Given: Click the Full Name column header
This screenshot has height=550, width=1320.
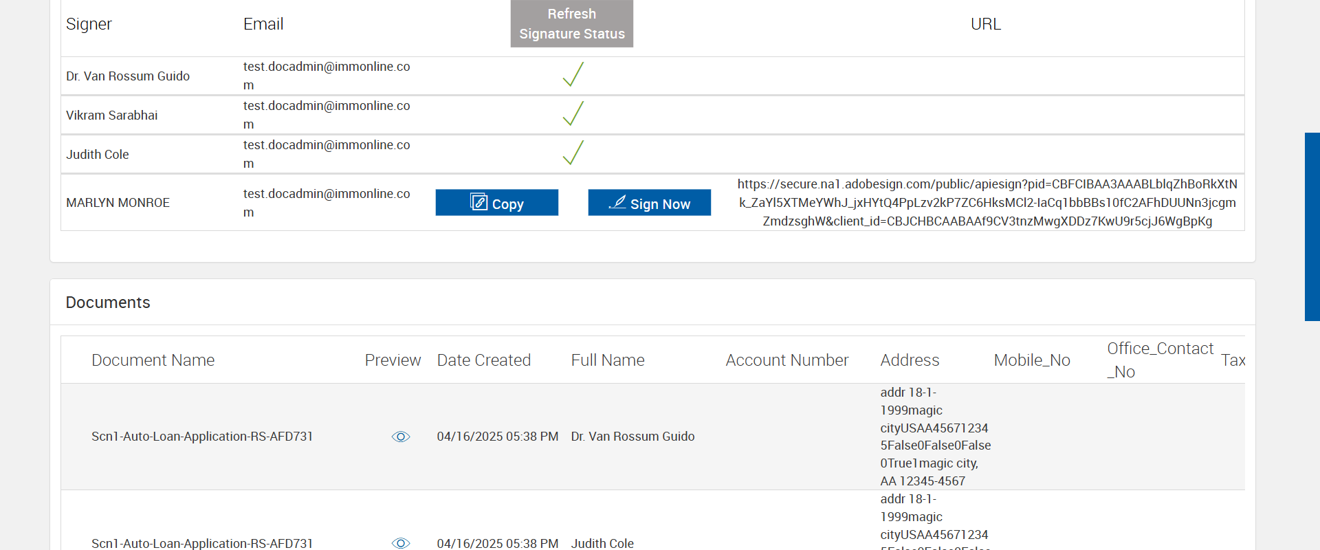Looking at the screenshot, I should tap(607, 360).
